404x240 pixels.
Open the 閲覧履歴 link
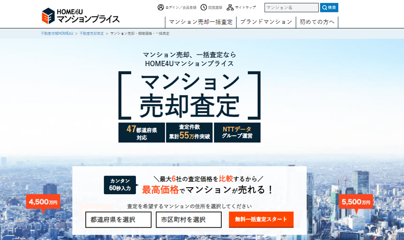[215, 8]
